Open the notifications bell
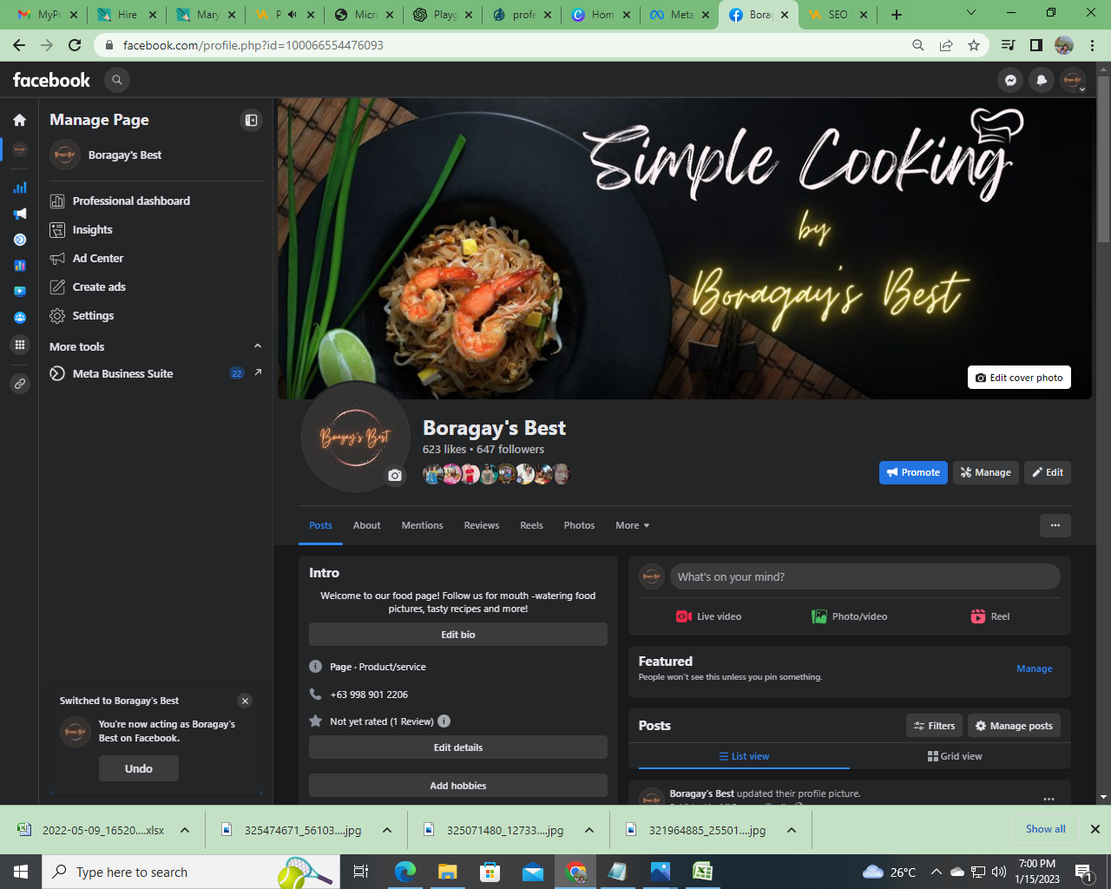Viewport: 1111px width, 889px height. (1042, 80)
